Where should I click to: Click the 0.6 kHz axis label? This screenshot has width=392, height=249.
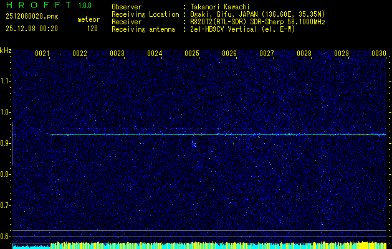[x=4, y=237]
